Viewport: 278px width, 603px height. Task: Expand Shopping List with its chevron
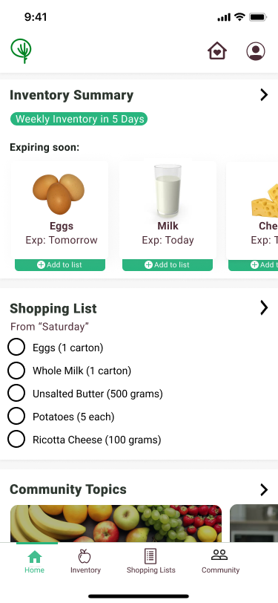click(264, 307)
